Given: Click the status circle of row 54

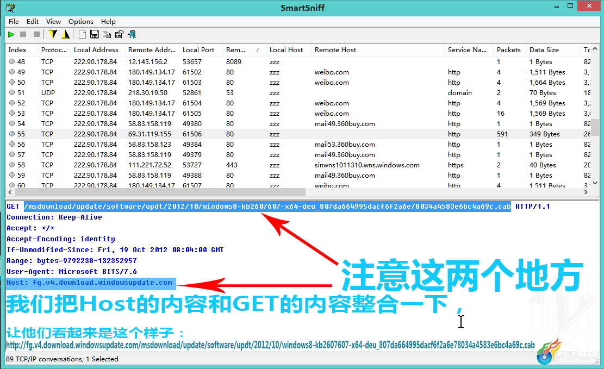Looking at the screenshot, I should 12,124.
